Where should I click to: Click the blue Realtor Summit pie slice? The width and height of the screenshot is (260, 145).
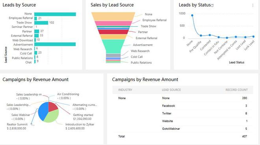click(x=43, y=111)
